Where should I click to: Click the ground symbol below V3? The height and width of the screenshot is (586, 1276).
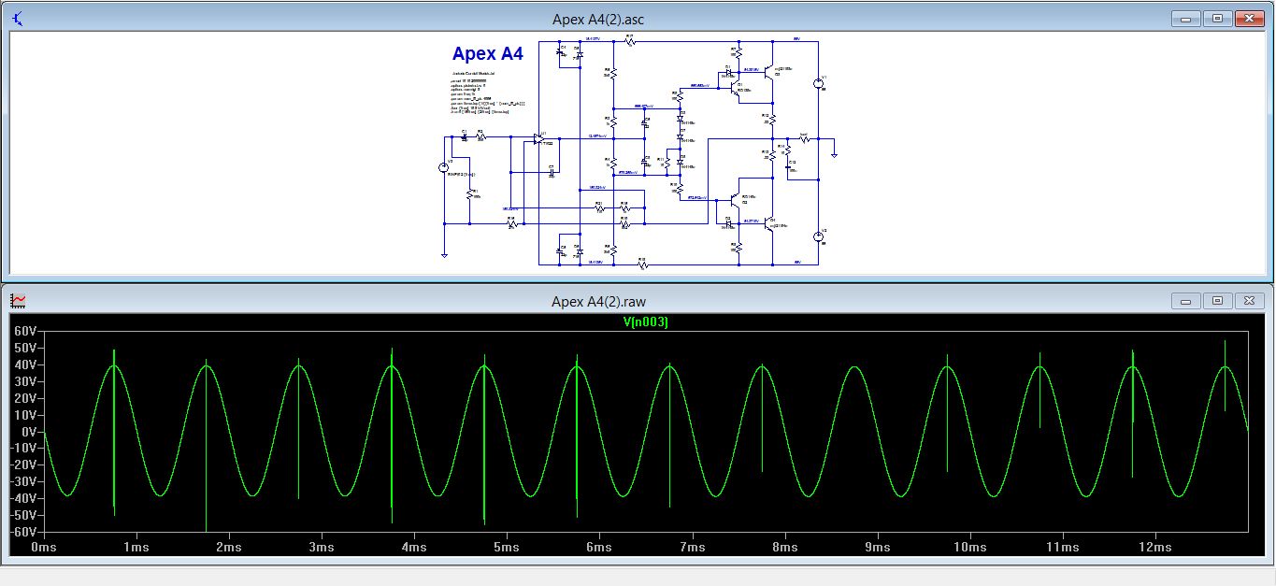445,254
